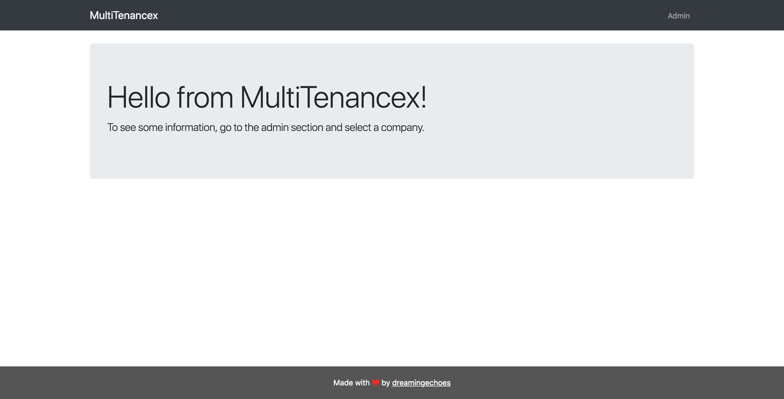
Task: Open the Admin section from navbar
Action: click(678, 16)
